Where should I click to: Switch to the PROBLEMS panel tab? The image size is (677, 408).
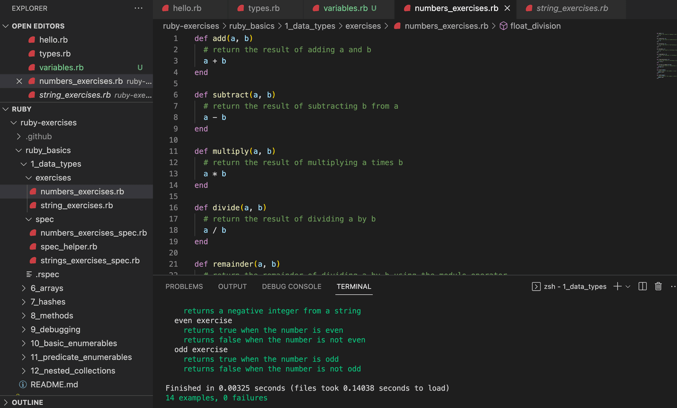(184, 286)
